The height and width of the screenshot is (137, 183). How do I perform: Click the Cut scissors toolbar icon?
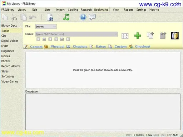point(14,17)
